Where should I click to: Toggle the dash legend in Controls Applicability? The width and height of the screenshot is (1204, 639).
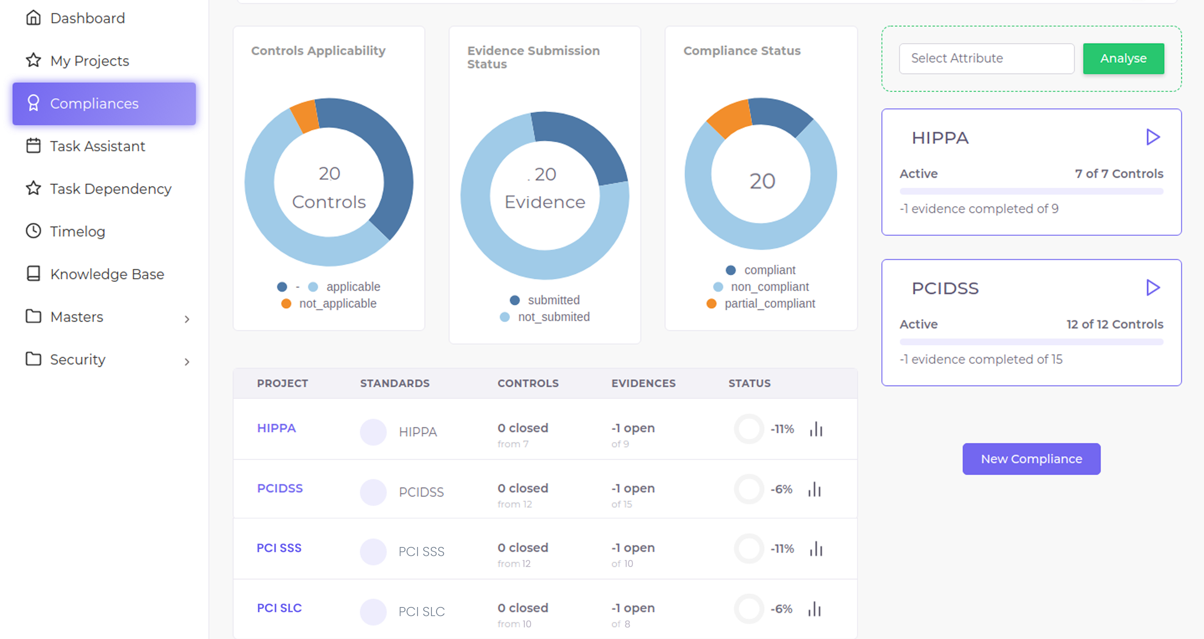(288, 286)
